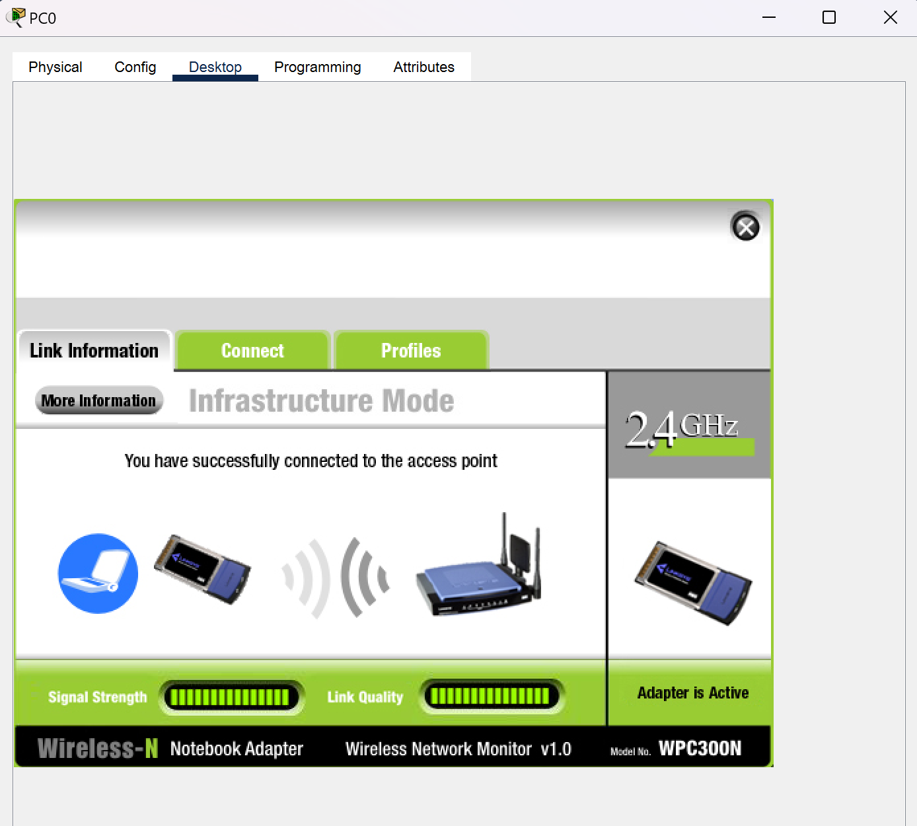
Task: Open the Programming tab
Action: pyautogui.click(x=318, y=67)
